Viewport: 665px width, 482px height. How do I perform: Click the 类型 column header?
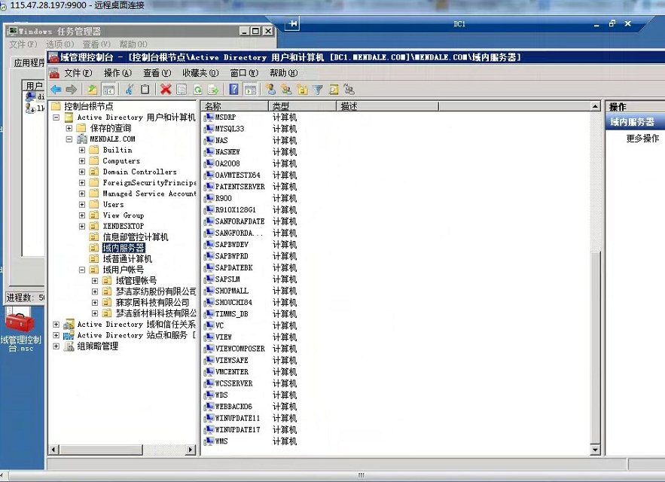pos(303,106)
